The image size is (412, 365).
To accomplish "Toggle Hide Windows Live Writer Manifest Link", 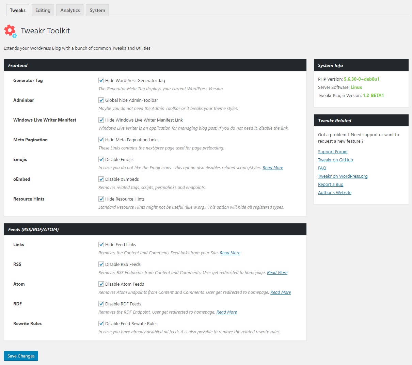I will coord(101,120).
